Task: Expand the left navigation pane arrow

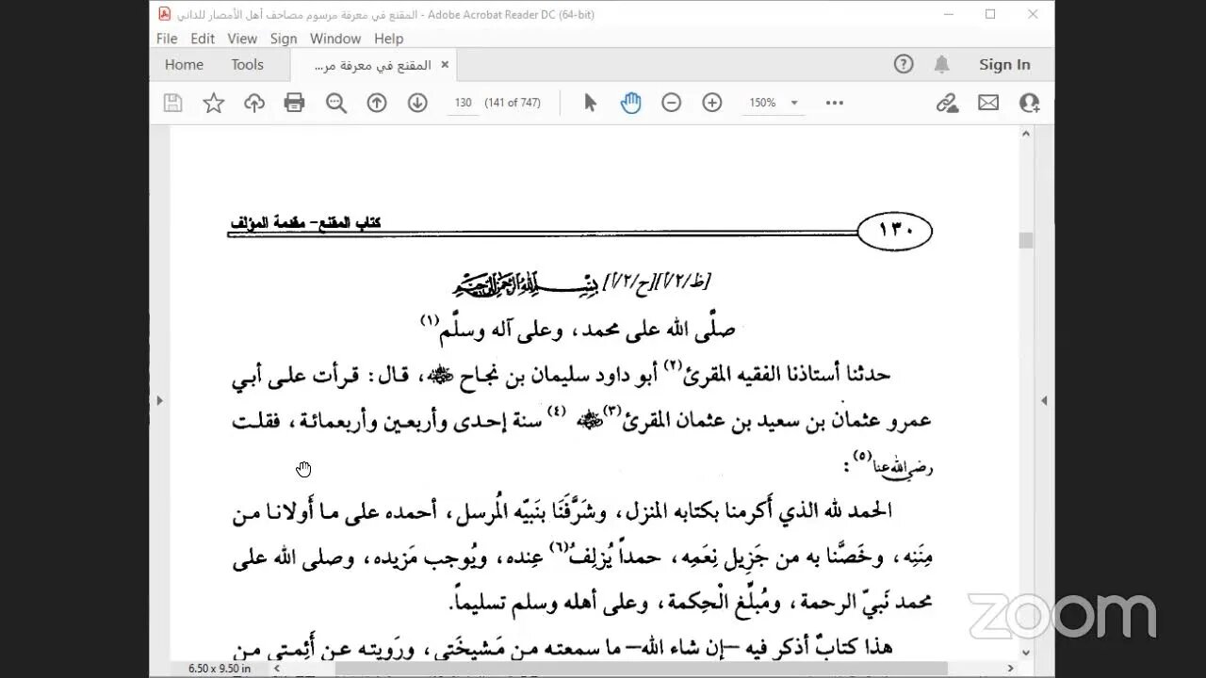Action: (x=159, y=400)
